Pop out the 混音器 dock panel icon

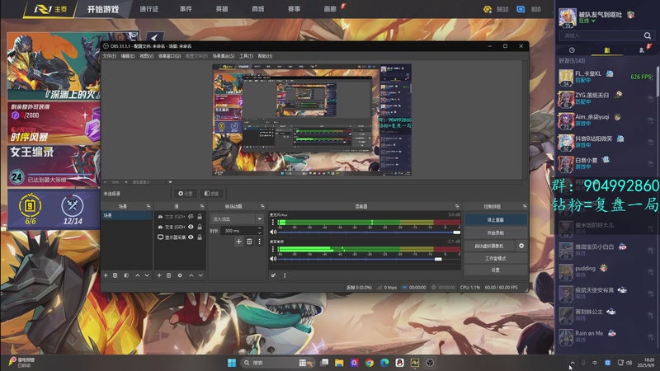point(457,206)
